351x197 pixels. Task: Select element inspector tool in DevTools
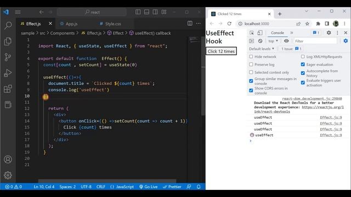[252, 33]
